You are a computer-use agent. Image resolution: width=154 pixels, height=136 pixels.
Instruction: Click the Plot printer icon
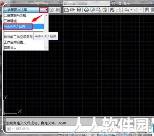[x=87, y=10]
